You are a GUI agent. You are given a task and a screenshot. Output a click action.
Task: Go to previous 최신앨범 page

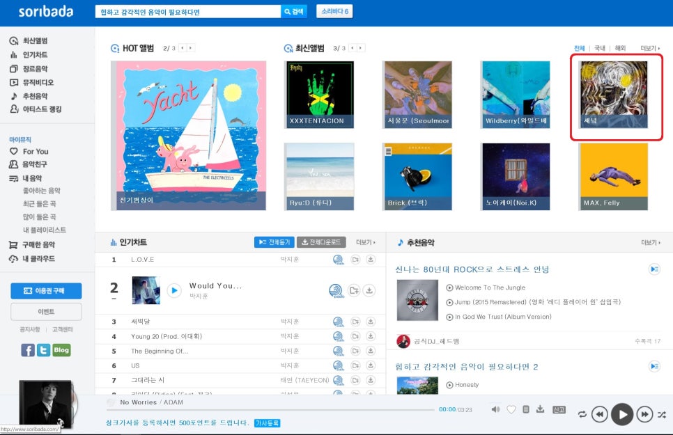(x=353, y=48)
